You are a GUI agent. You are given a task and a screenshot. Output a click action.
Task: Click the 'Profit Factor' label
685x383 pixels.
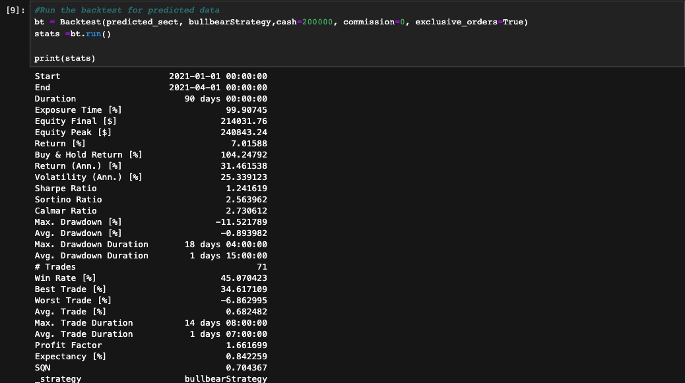68,345
